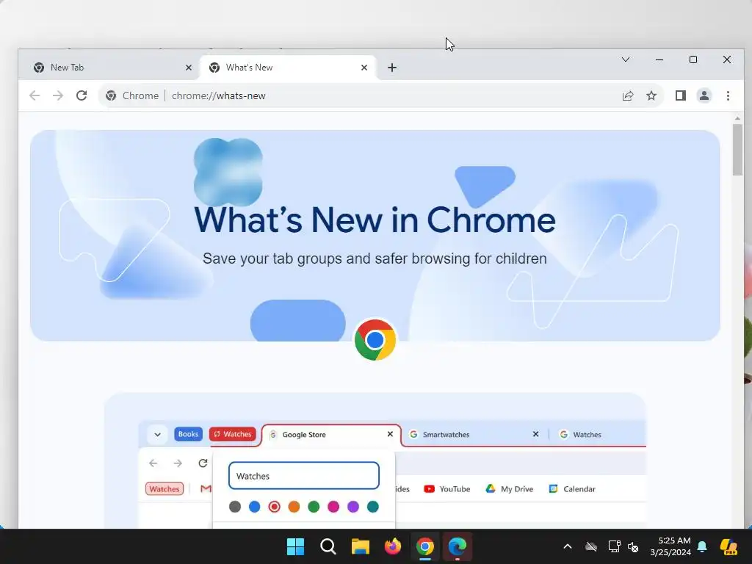Open the Calendar bookmark
The height and width of the screenshot is (564, 752).
click(572, 488)
